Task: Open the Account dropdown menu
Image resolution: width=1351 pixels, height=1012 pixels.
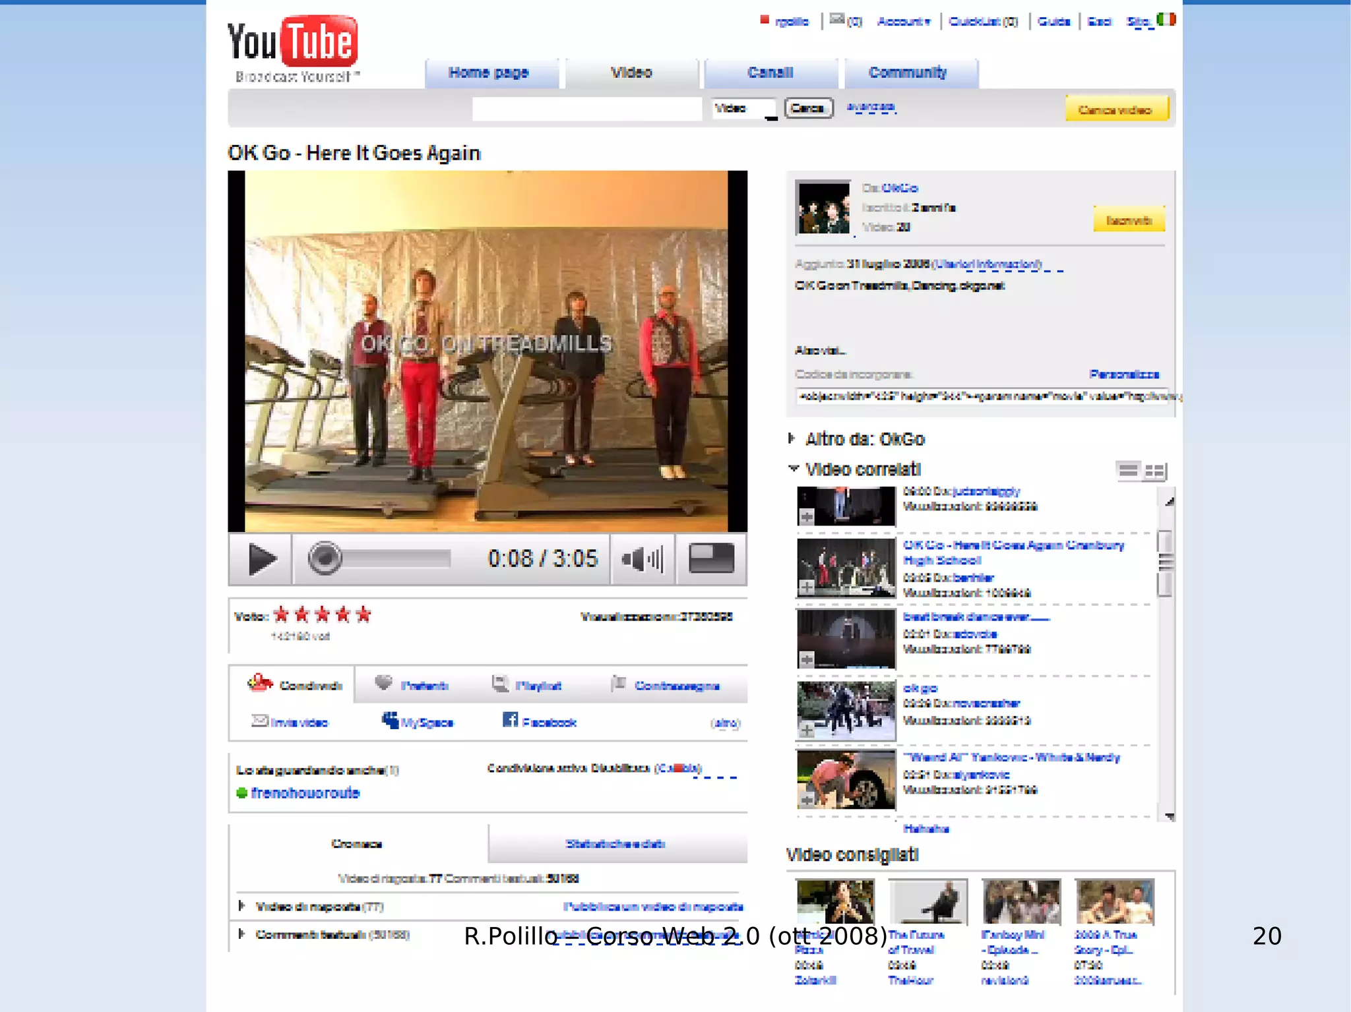Action: point(904,22)
